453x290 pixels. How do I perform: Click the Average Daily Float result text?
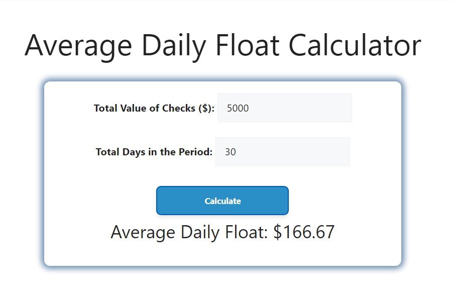coord(223,232)
